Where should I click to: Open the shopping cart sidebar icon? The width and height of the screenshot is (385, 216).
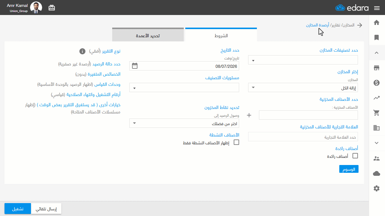377,113
